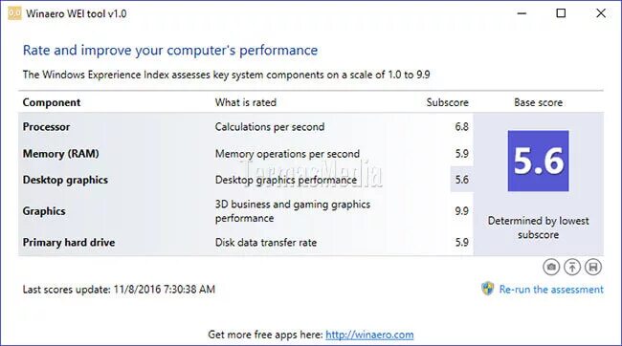Image resolution: width=622 pixels, height=346 pixels.
Task: Click the Re-run the assessment link
Action: 551,290
